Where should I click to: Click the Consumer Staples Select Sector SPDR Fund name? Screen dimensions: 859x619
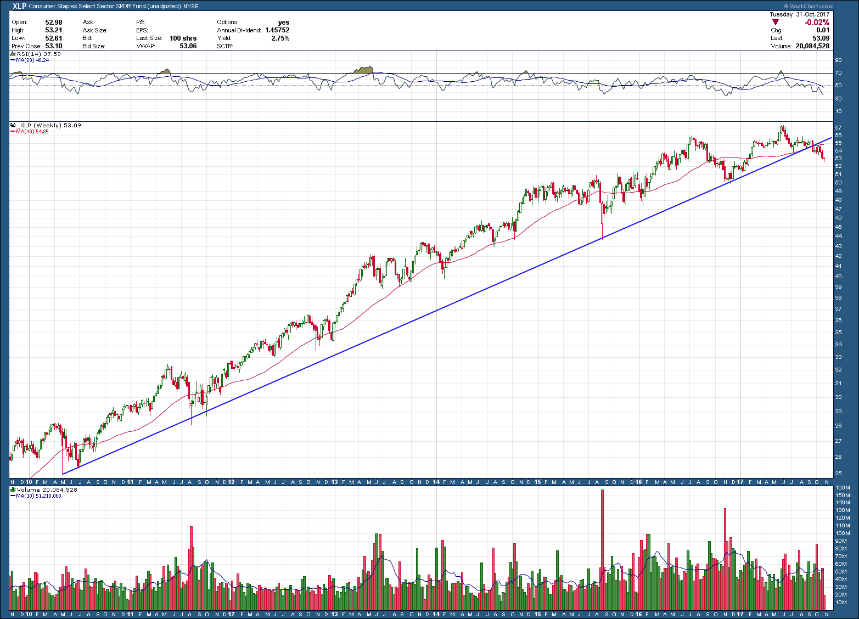(x=87, y=7)
